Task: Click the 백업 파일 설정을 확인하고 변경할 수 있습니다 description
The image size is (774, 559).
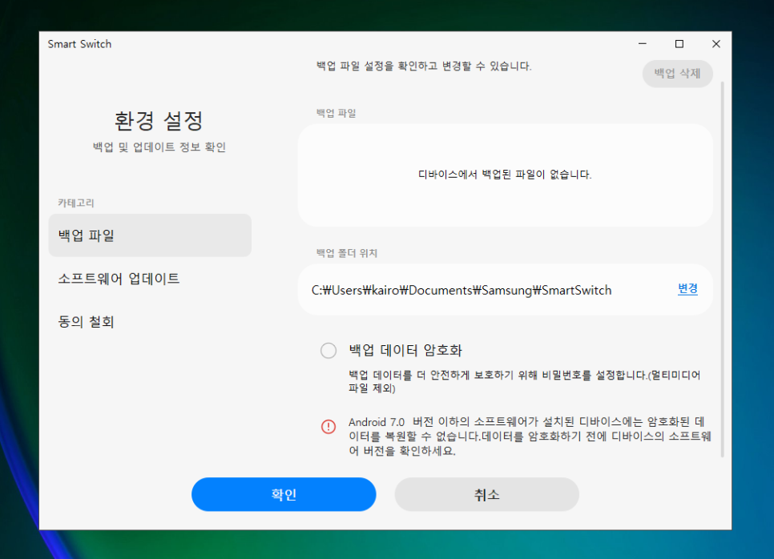Action: pyautogui.click(x=424, y=66)
